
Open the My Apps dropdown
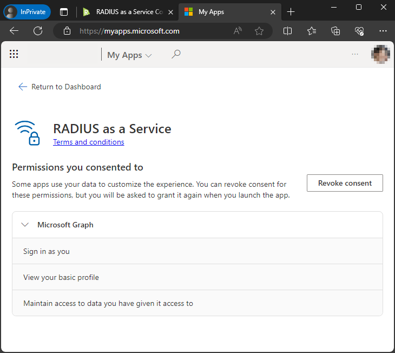click(129, 55)
